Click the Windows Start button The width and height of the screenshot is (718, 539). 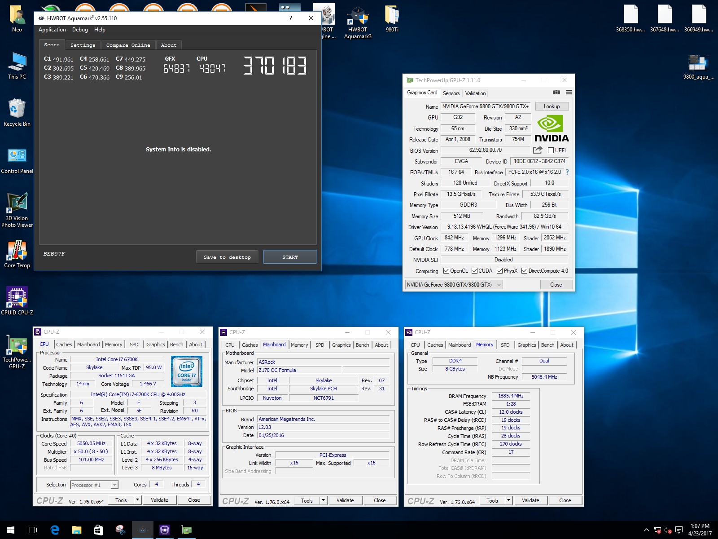point(11,530)
